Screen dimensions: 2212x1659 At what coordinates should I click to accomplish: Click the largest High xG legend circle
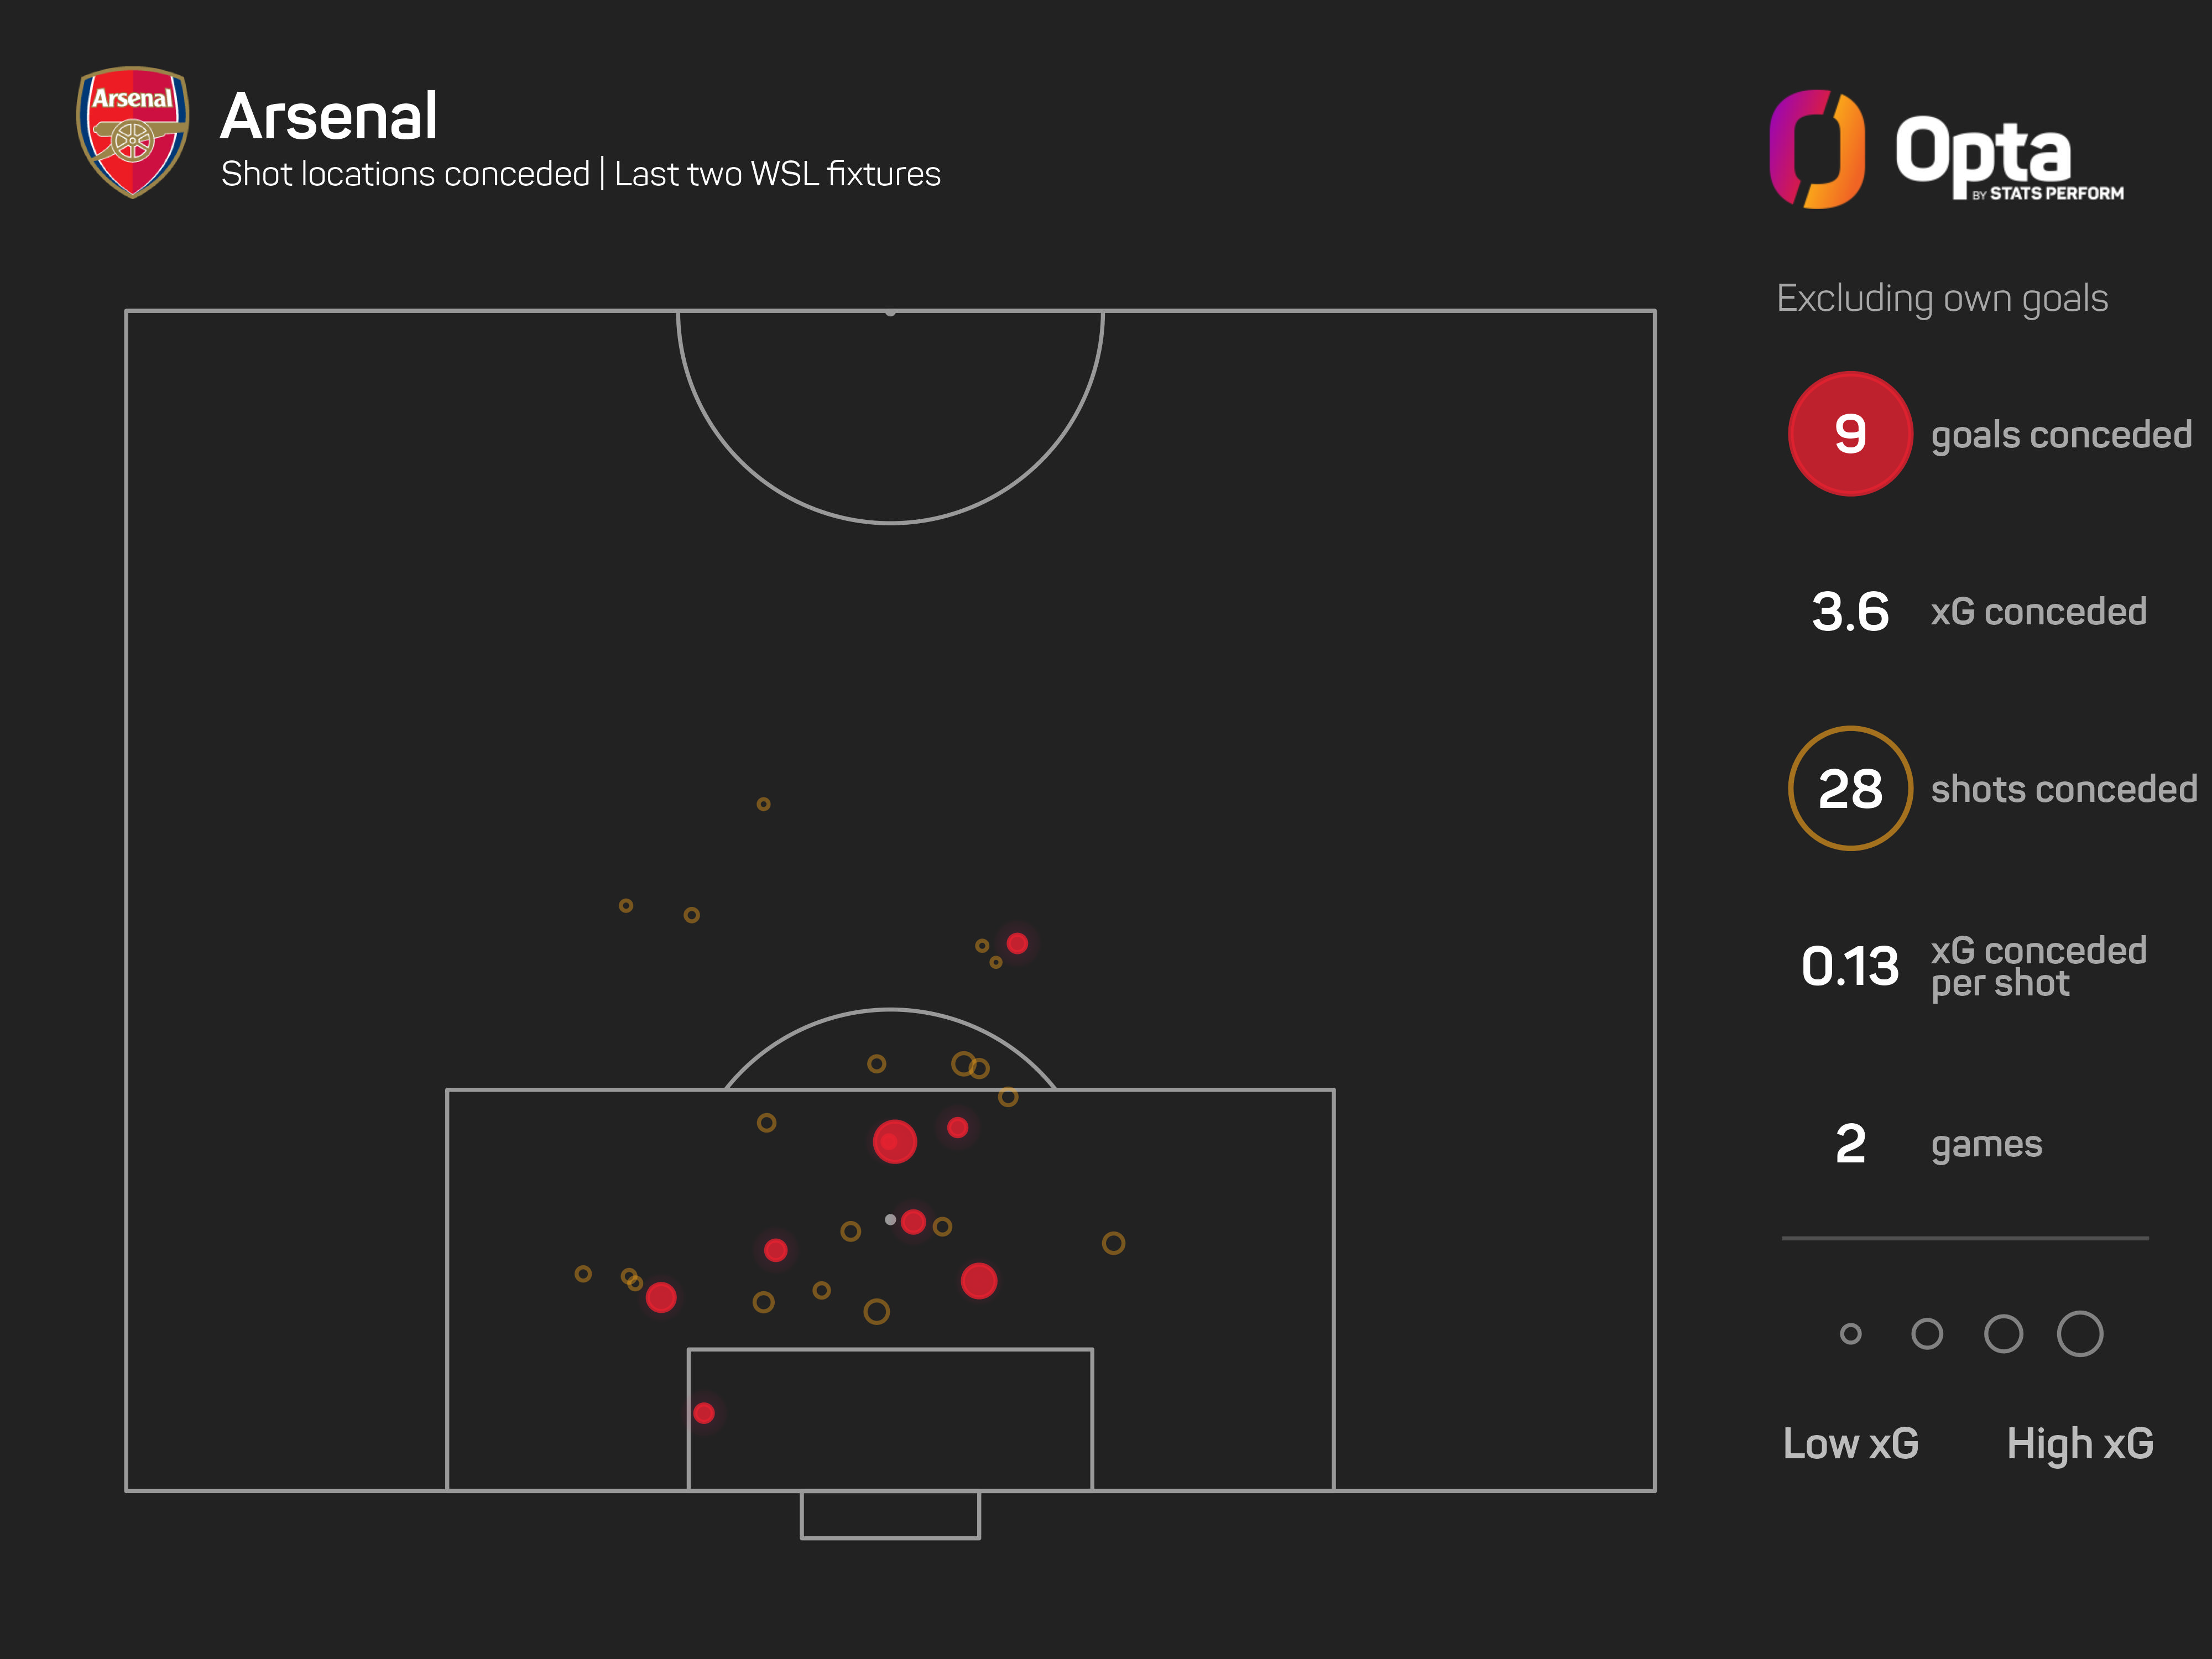click(2080, 1334)
